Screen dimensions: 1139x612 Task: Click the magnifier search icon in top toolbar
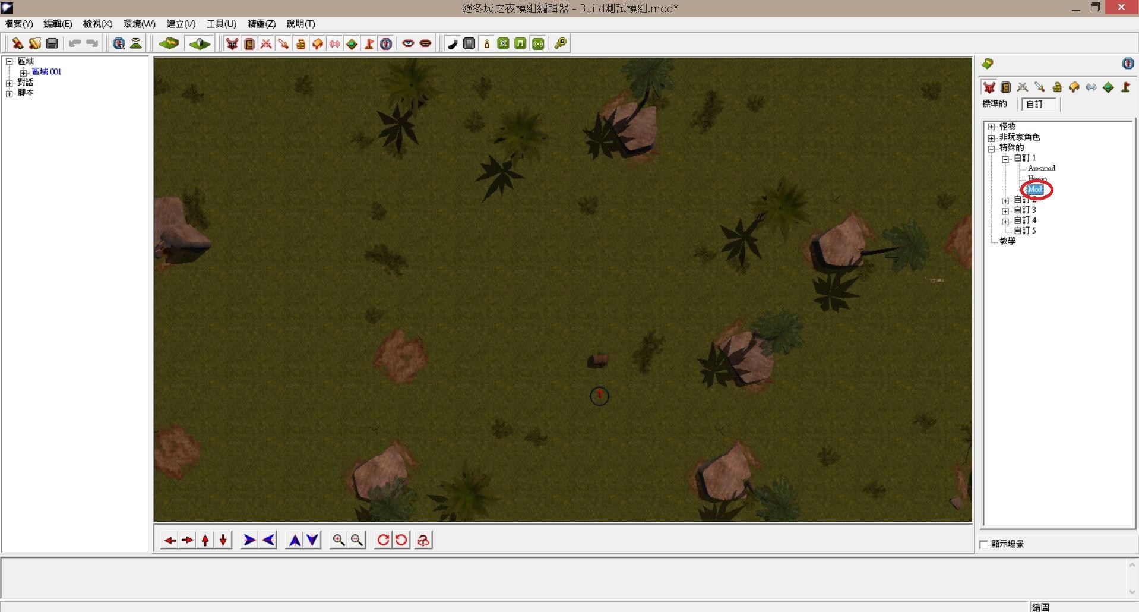(x=119, y=43)
